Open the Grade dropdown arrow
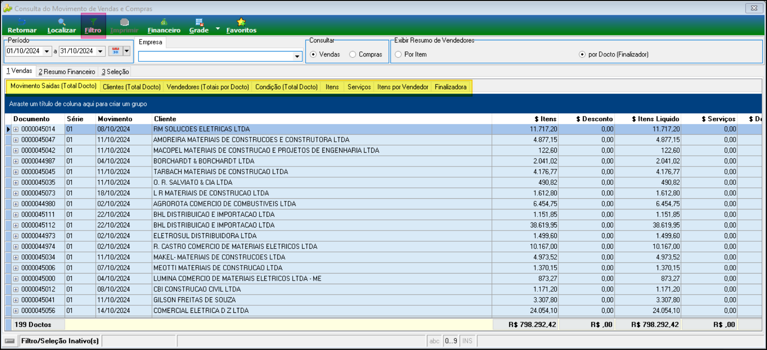Screen dimensions: 767x350 coord(218,29)
